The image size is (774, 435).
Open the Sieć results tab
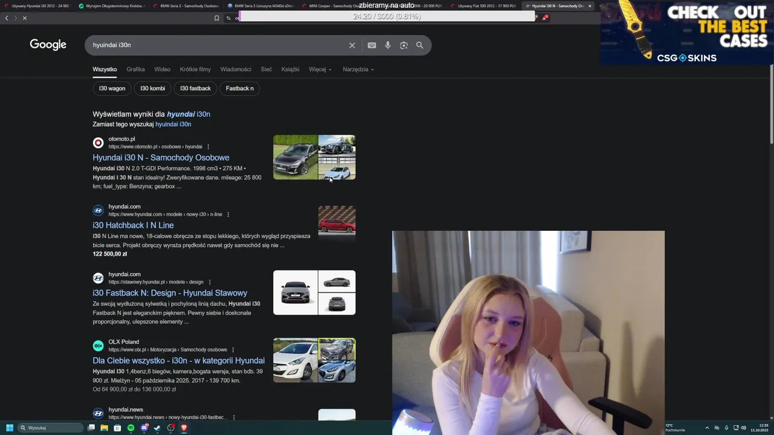[x=266, y=69]
